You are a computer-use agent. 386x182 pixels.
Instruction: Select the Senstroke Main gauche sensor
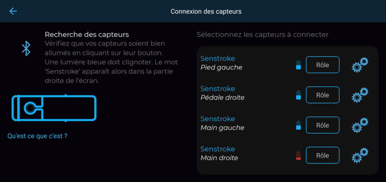(287, 125)
